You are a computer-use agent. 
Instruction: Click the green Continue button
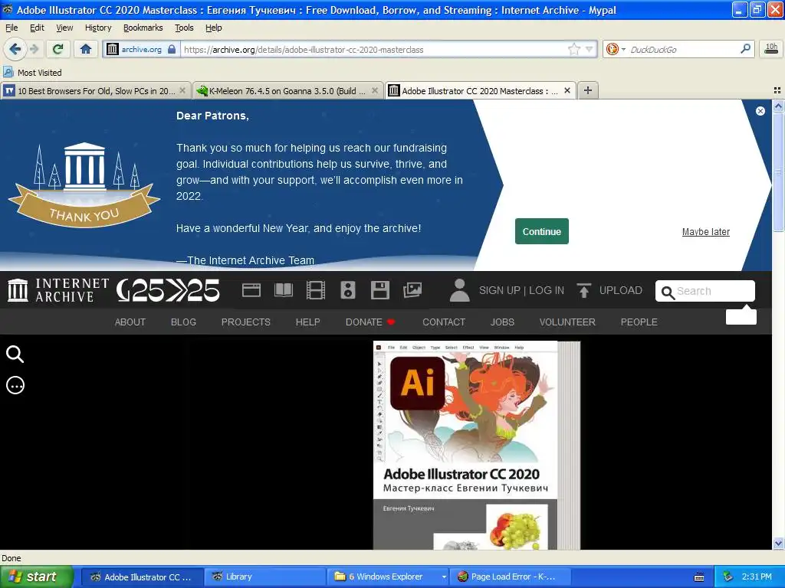pyautogui.click(x=542, y=231)
